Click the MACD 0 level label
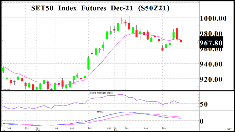The height and width of the screenshot is (132, 235). 202,121
